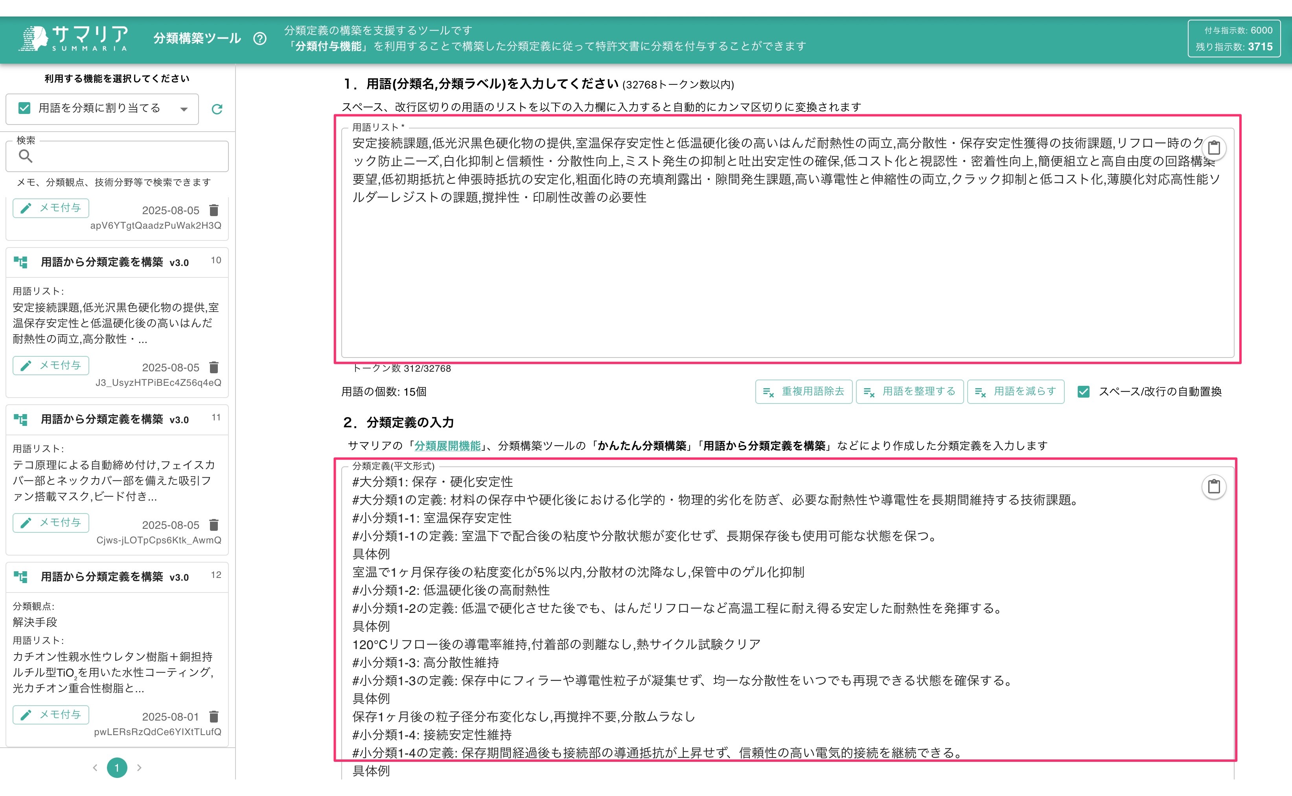This screenshot has width=1292, height=796.
Task: Refresh the feature selector with the reload icon
Action: pos(217,109)
